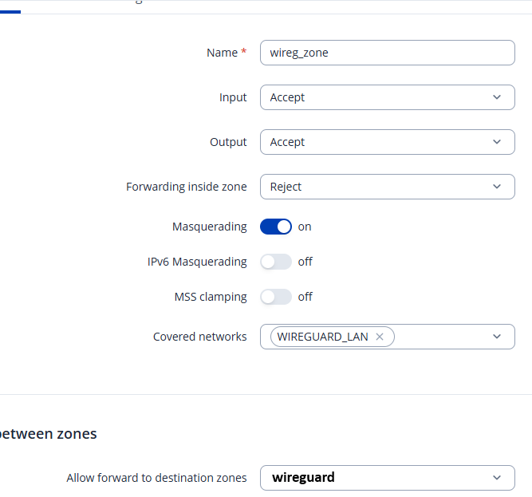Viewport: 532px width, 497px height.
Task: Click the WIREGUARD_LAN network tag
Action: point(322,337)
